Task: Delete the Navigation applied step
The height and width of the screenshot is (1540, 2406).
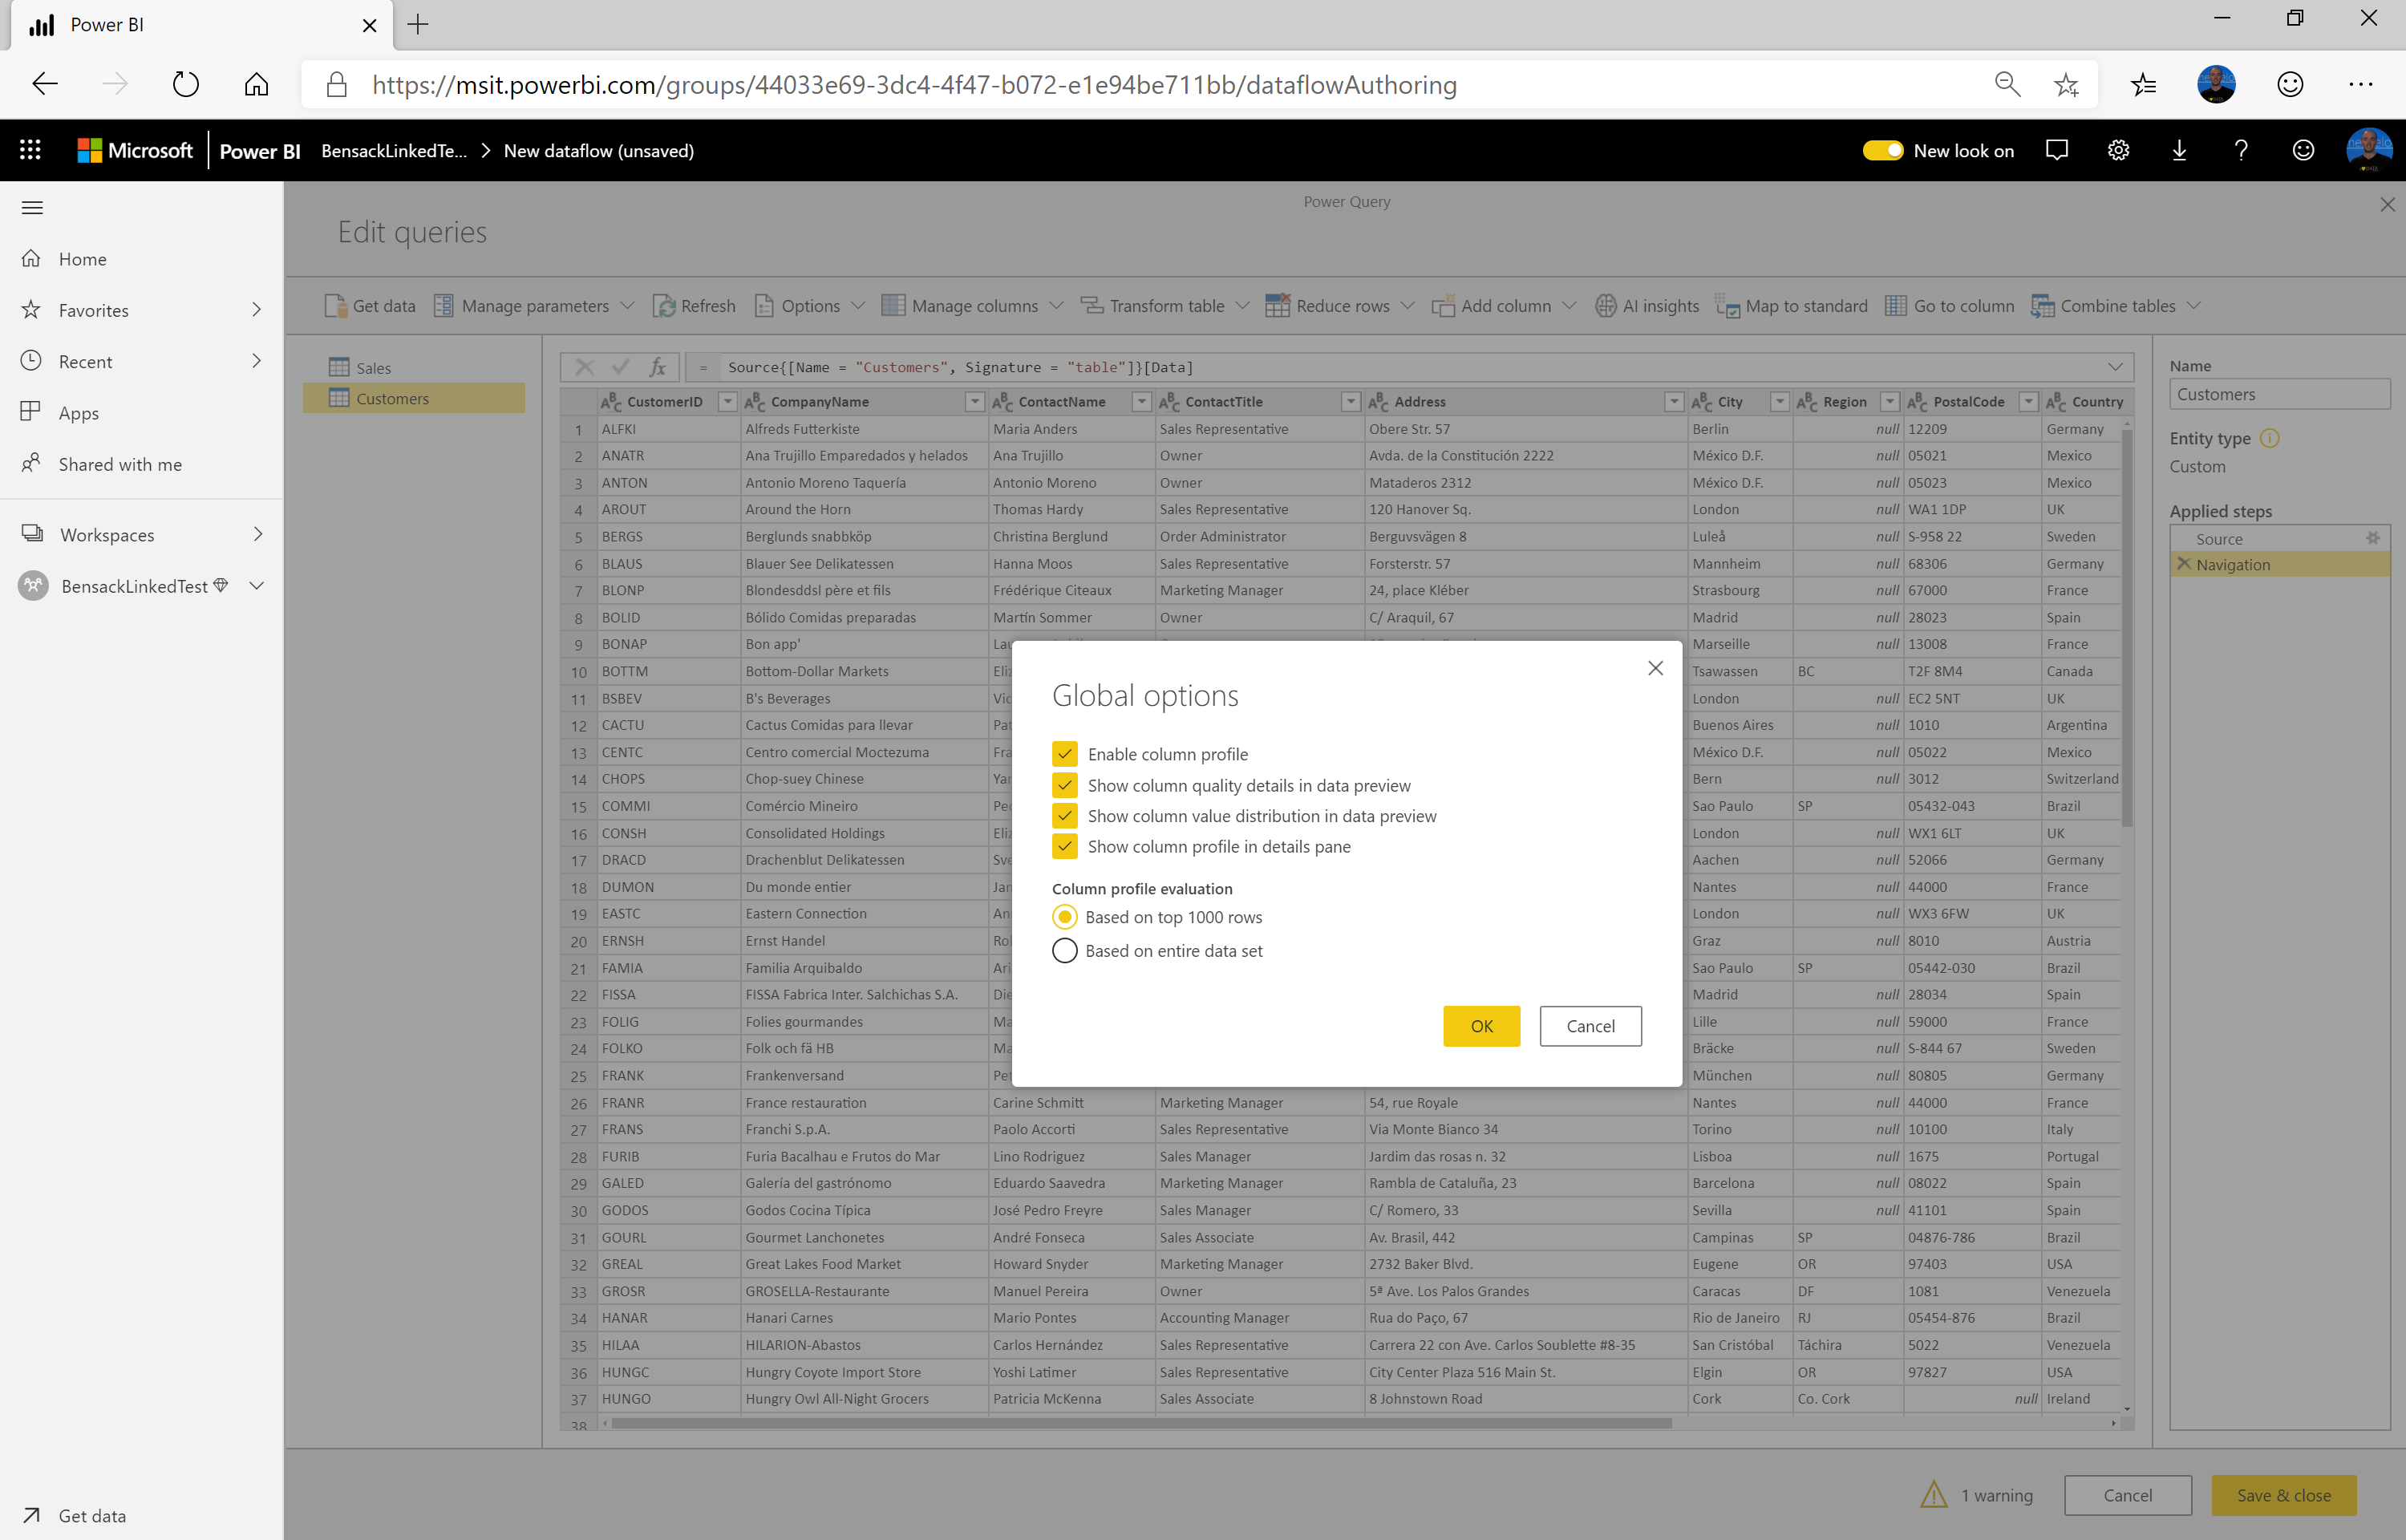Action: click(x=2183, y=564)
